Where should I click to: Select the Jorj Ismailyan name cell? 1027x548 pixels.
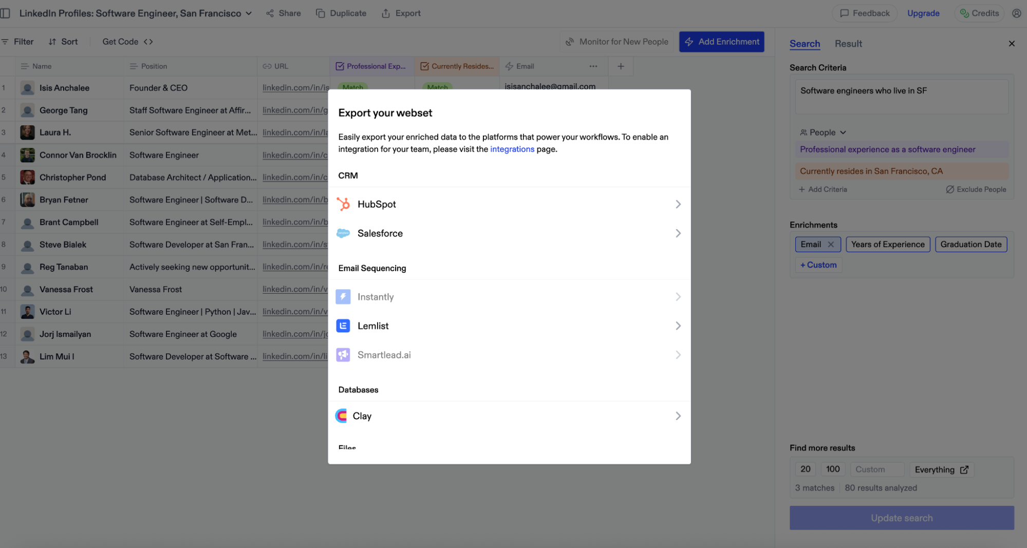tap(70, 334)
